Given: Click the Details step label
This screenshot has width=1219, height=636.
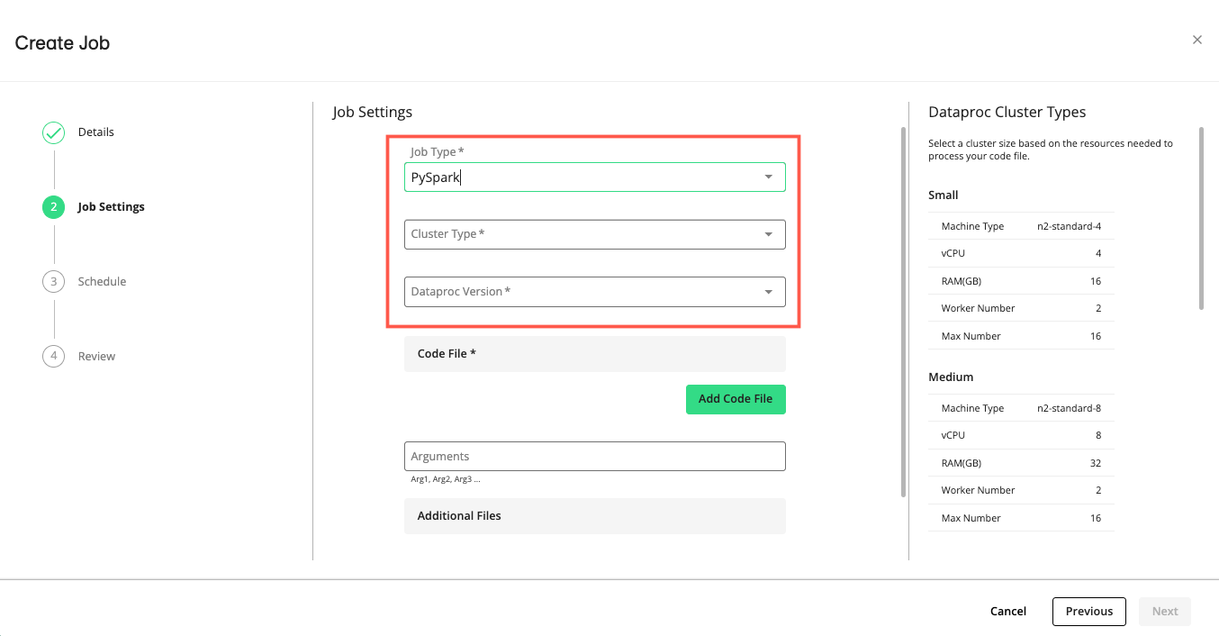Looking at the screenshot, I should (x=95, y=132).
